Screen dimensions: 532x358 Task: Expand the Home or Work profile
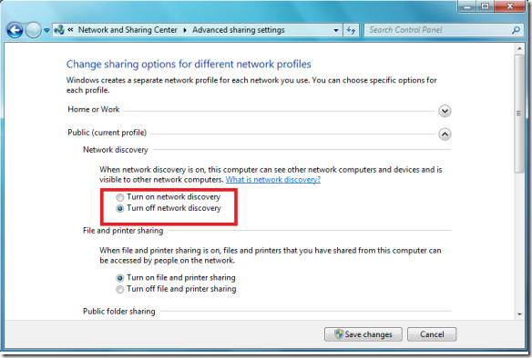445,111
